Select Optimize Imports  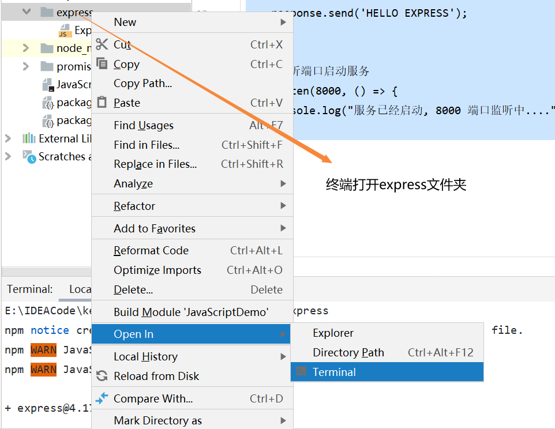(192, 270)
